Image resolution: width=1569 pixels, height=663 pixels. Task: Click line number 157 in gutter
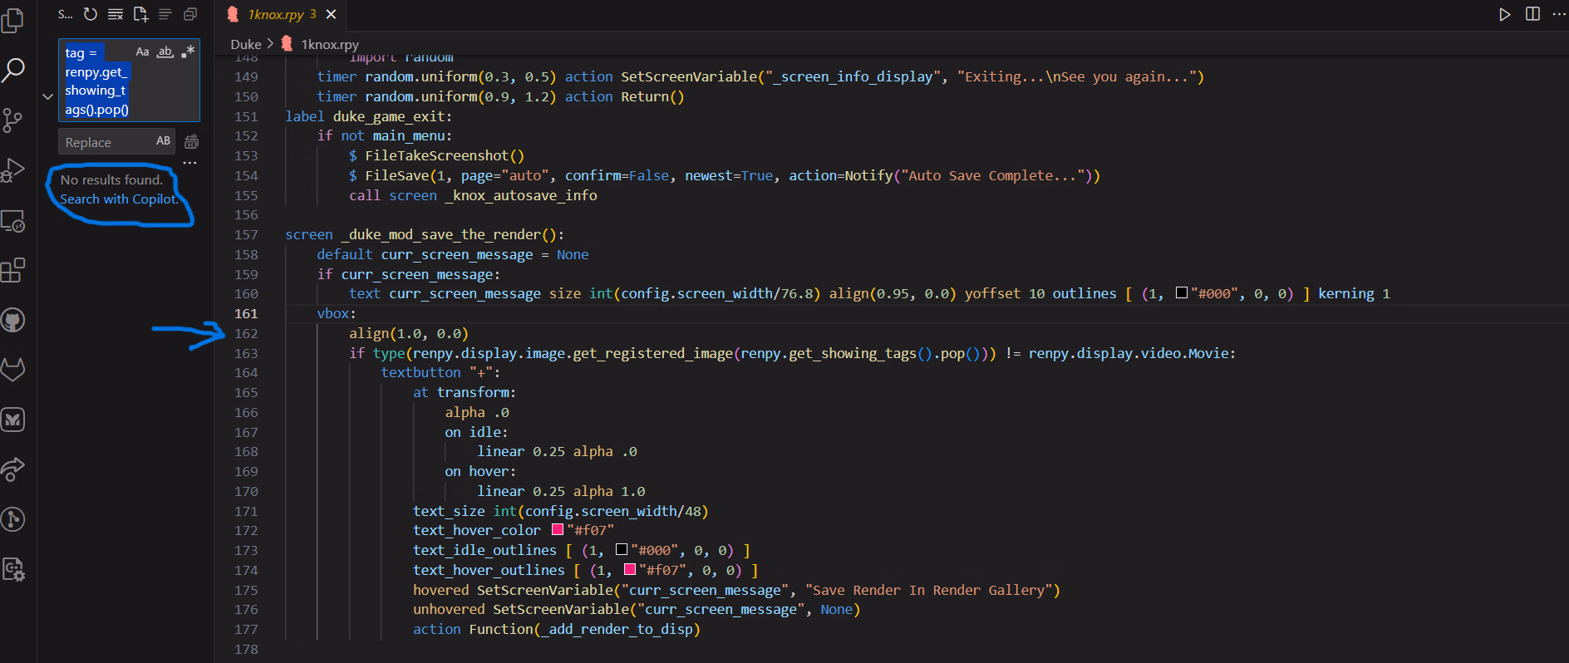point(246,234)
